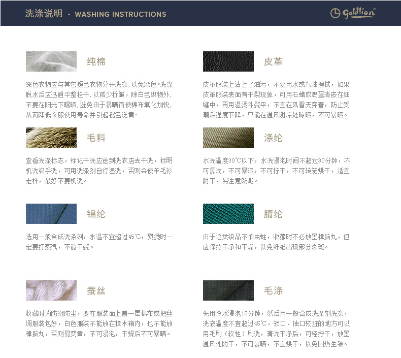The height and width of the screenshot is (358, 401).
Task: Select the blue 锦纶 nylon swatch
Action: [x=51, y=214]
